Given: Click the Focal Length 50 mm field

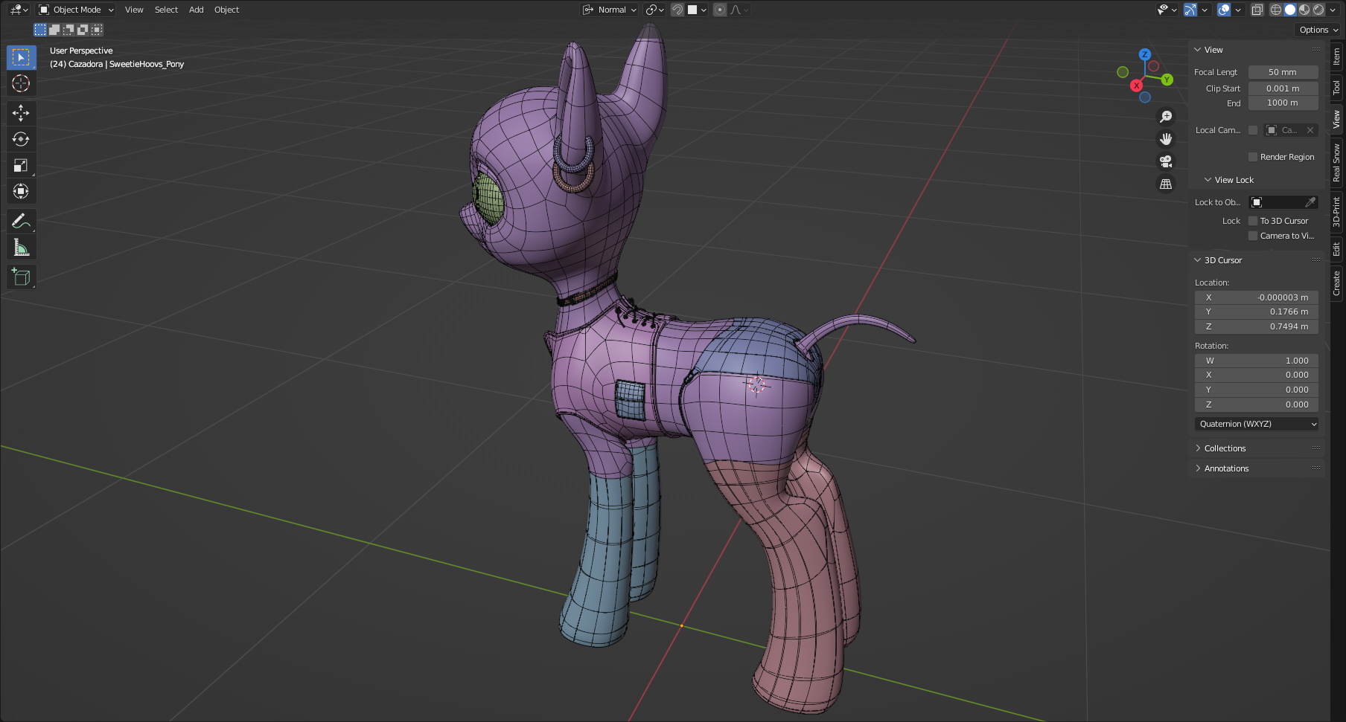Looking at the screenshot, I should (x=1283, y=72).
